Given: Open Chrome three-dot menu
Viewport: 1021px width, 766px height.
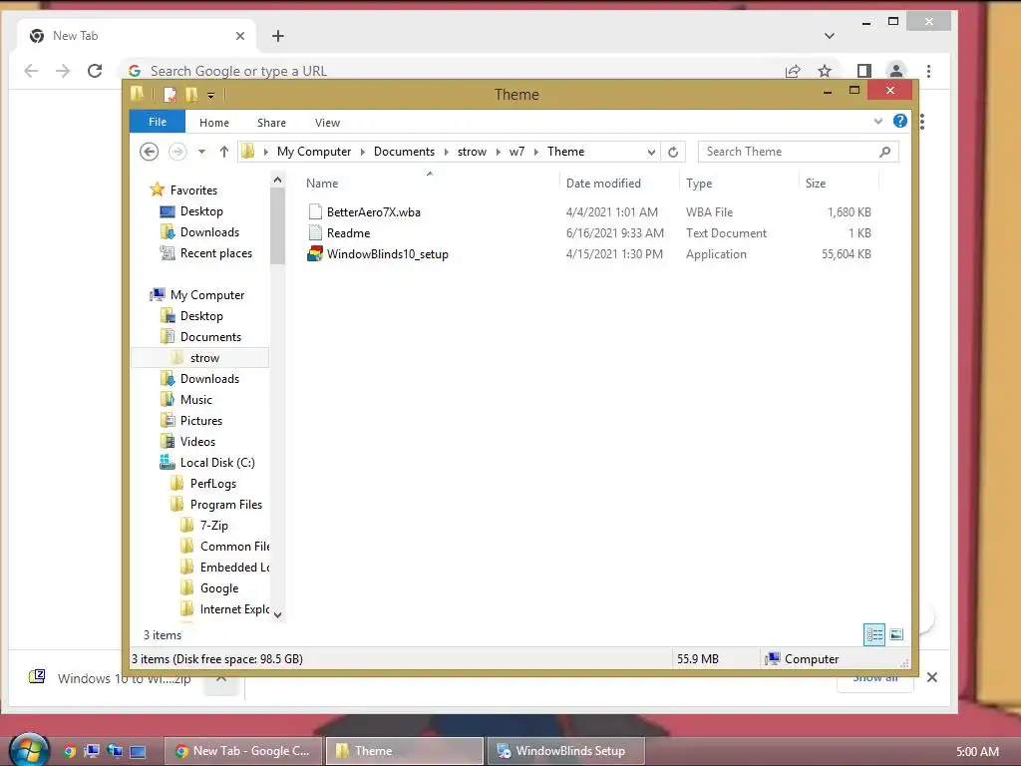Looking at the screenshot, I should (928, 71).
